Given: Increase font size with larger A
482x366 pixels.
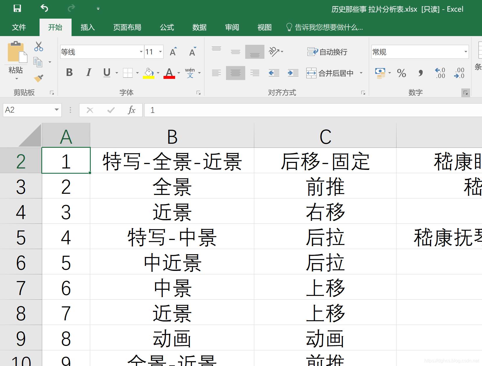Looking at the screenshot, I should [x=173, y=52].
